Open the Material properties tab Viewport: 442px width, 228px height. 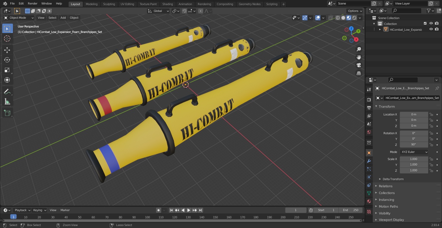coord(369,201)
